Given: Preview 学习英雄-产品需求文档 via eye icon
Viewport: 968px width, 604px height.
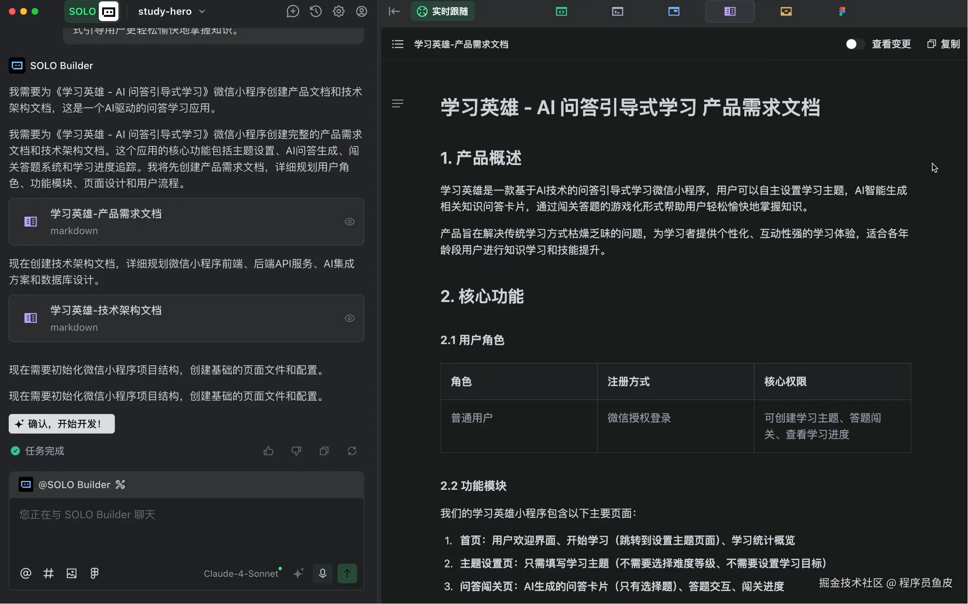Looking at the screenshot, I should coord(350,222).
